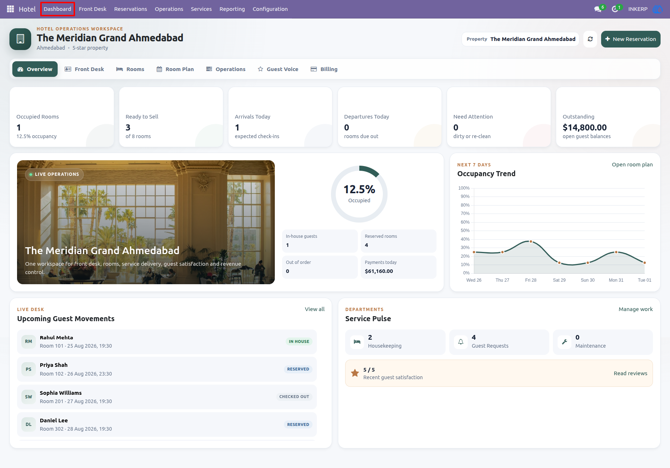The height and width of the screenshot is (468, 670).
Task: Click the Manage work link
Action: 636,309
